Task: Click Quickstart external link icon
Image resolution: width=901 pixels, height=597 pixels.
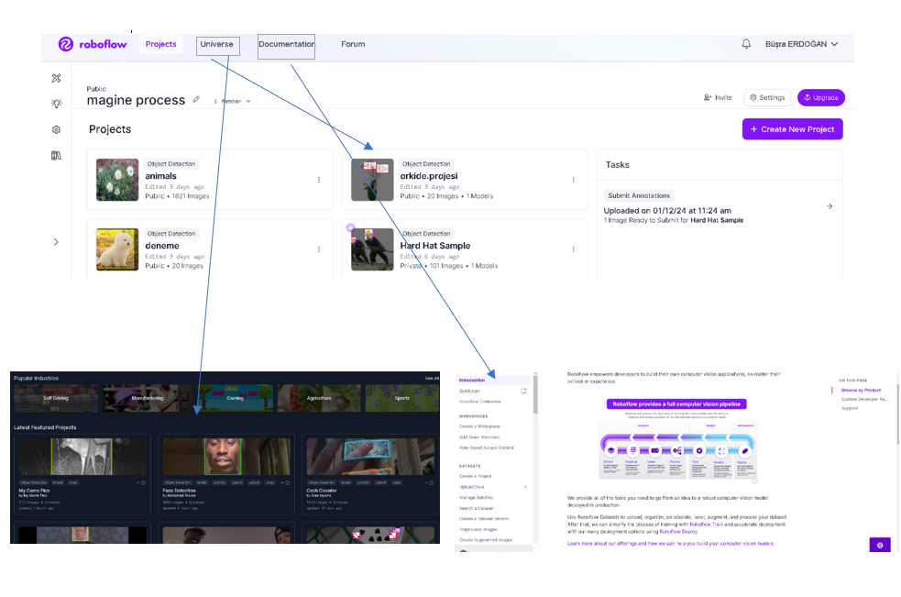Action: 523,391
